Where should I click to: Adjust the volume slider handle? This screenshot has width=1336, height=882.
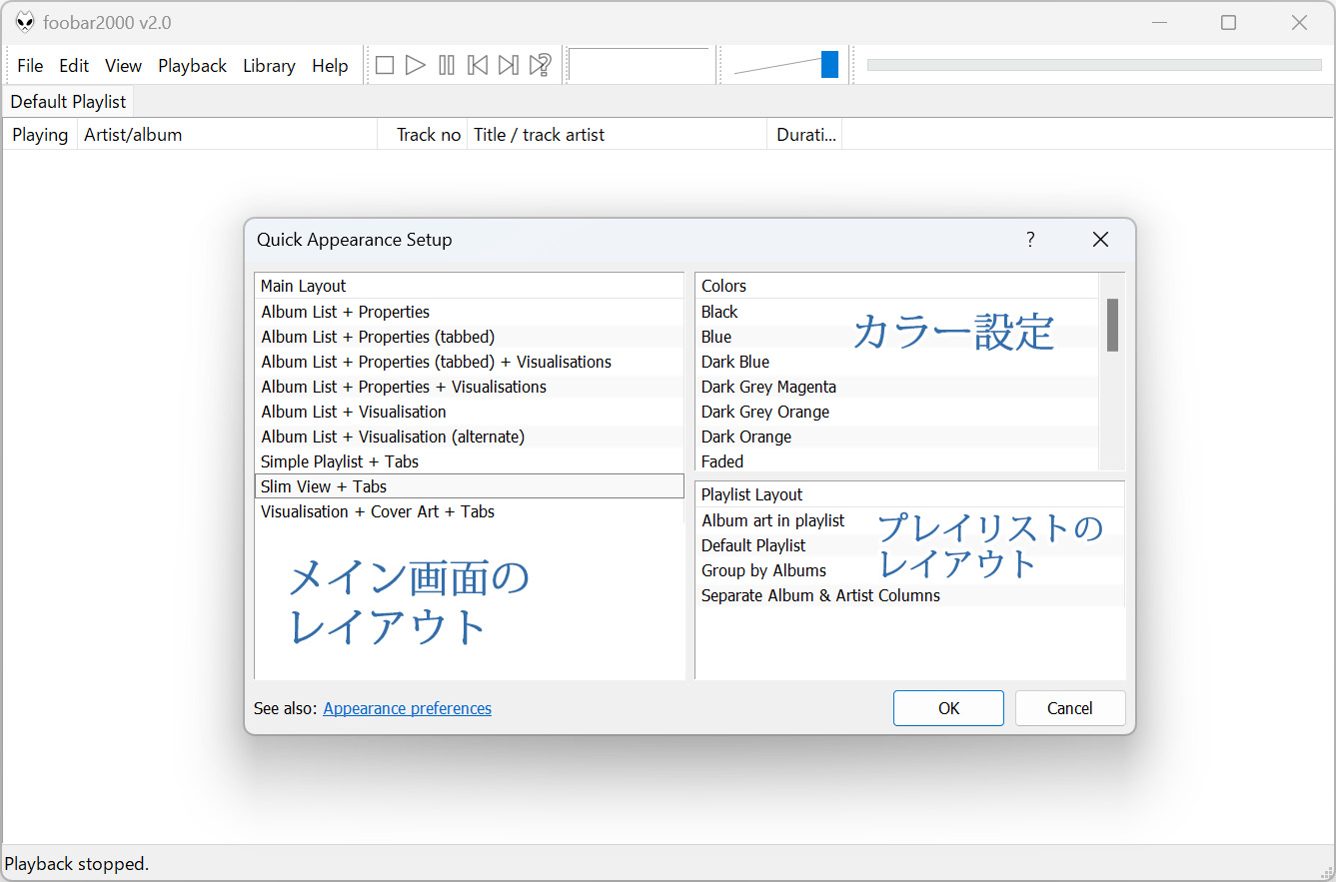tap(829, 65)
